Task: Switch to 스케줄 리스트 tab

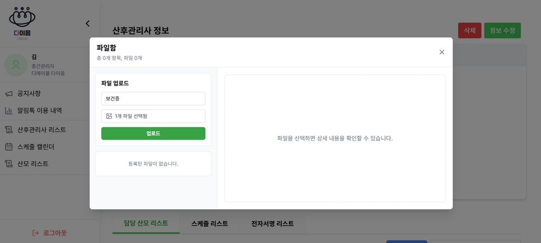Action: tap(209, 223)
